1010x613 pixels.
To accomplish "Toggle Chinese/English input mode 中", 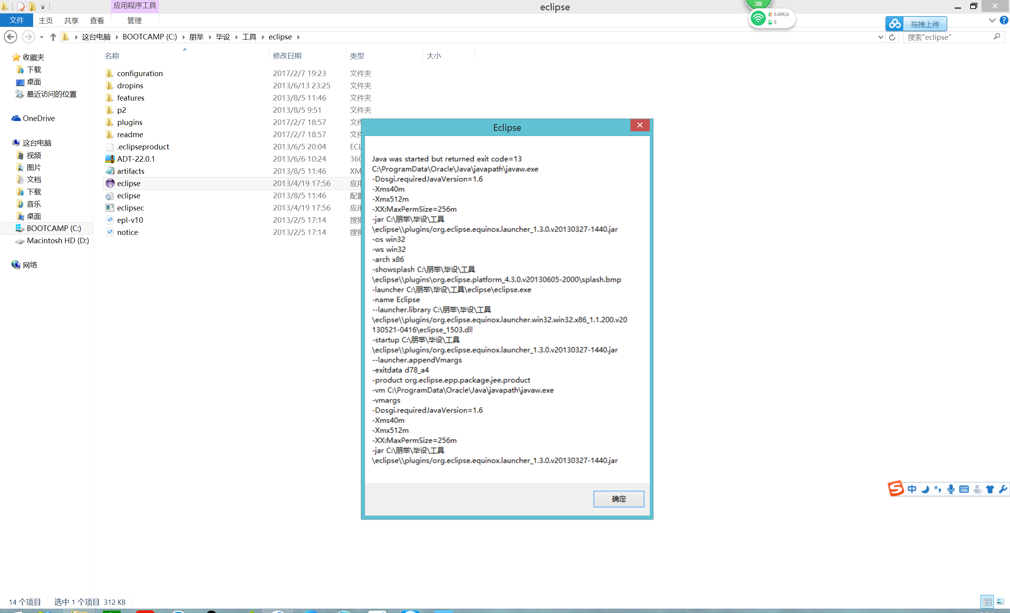I will [x=912, y=489].
